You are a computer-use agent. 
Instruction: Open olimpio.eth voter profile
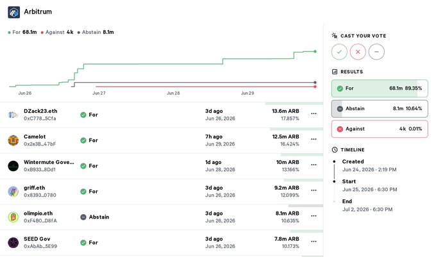pyautogui.click(x=38, y=213)
